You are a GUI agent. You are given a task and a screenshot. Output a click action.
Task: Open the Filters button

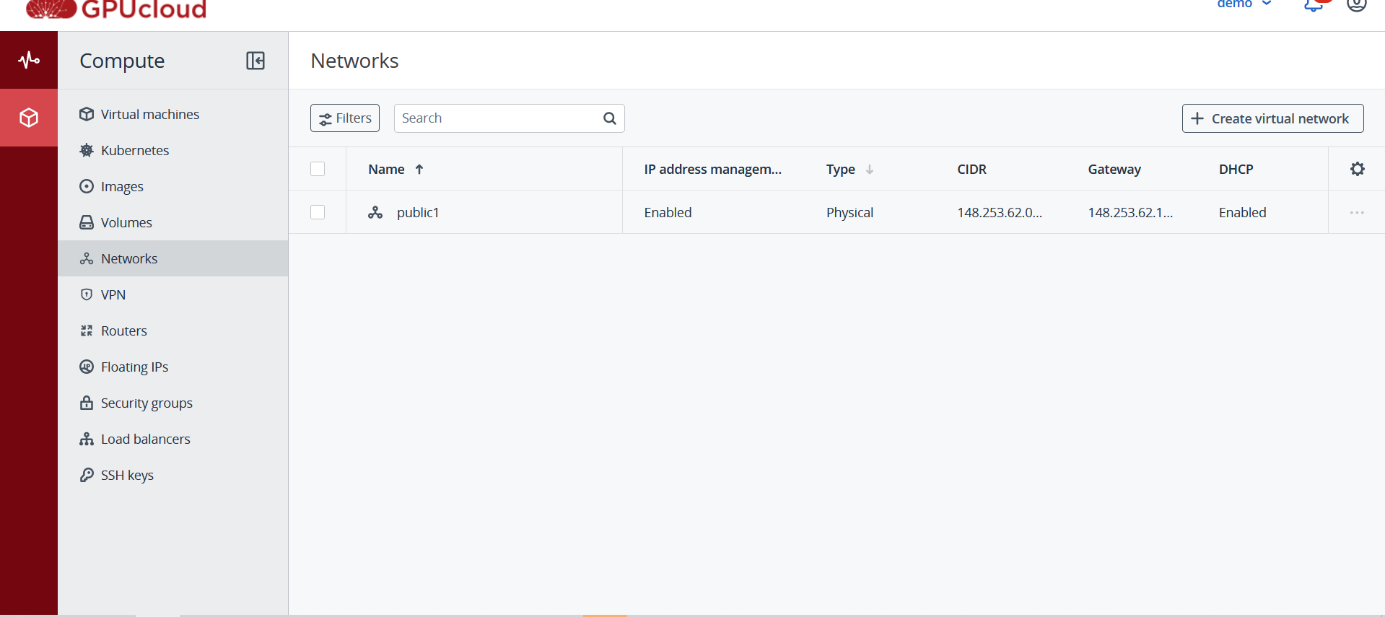tap(345, 118)
